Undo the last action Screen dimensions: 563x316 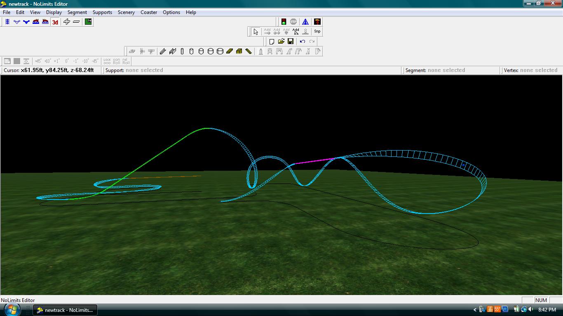[x=303, y=42]
